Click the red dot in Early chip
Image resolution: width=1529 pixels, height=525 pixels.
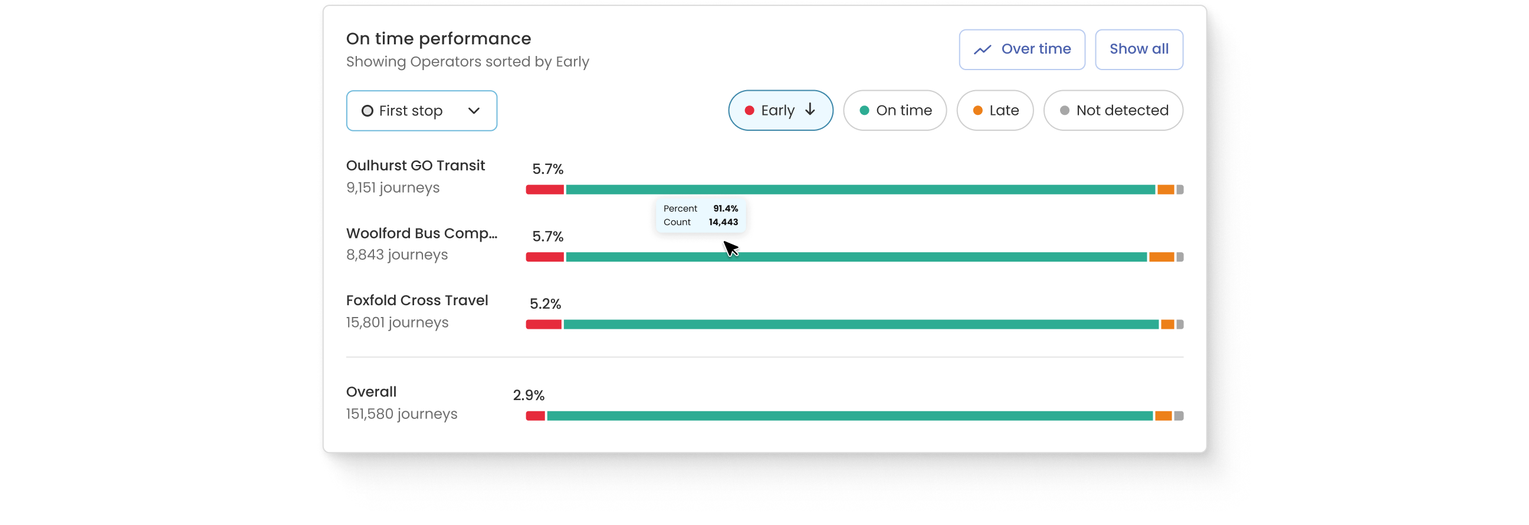pyautogui.click(x=749, y=110)
